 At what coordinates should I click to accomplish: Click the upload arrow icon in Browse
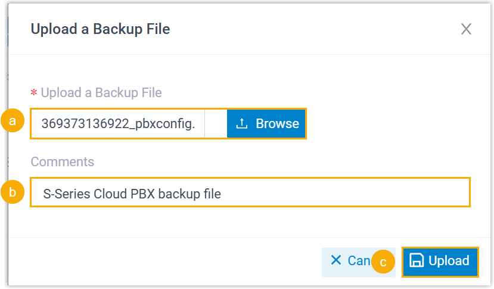pyautogui.click(x=241, y=123)
